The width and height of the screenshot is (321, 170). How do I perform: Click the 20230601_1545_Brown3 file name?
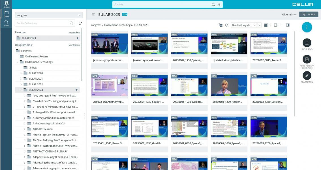tap(108, 143)
